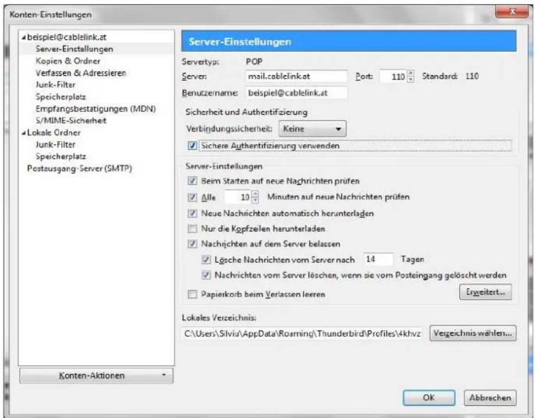Select Speicherplatz under Lokale Ordner
Image resolution: width=535 pixels, height=418 pixels.
click(61, 157)
